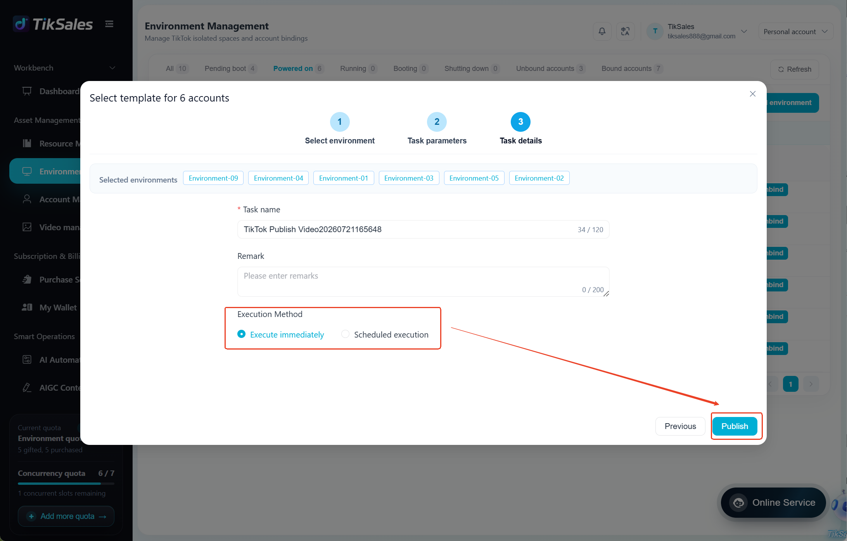Click Add more quota link
This screenshot has width=847, height=541.
66,516
